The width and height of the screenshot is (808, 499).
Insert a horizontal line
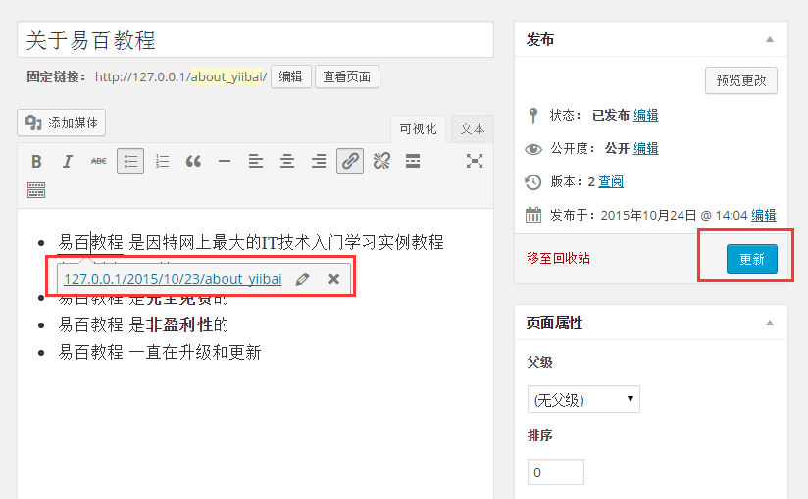coord(225,162)
